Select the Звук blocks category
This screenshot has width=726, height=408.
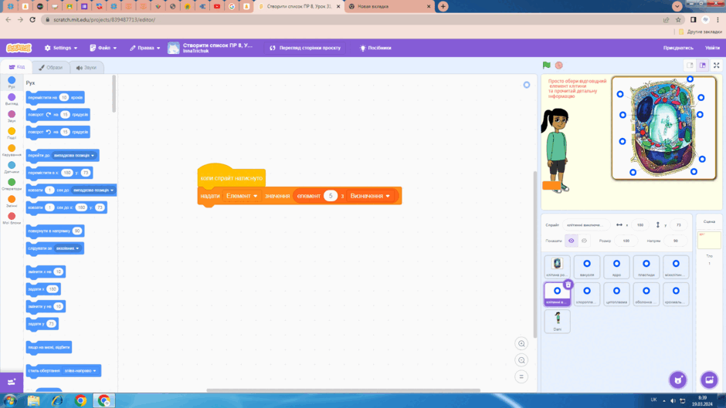[x=12, y=116]
